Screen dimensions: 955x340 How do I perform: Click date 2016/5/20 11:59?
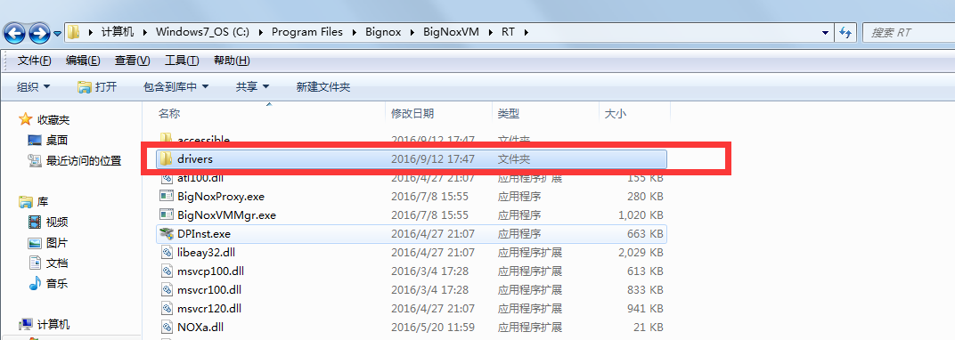pos(432,328)
